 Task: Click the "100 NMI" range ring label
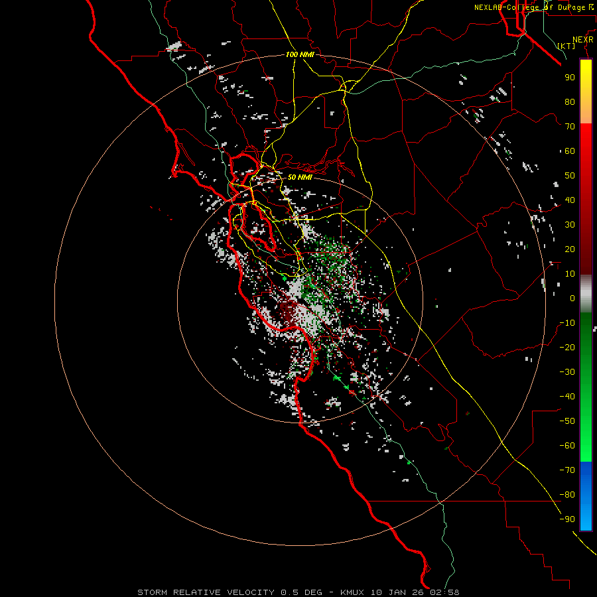point(300,55)
